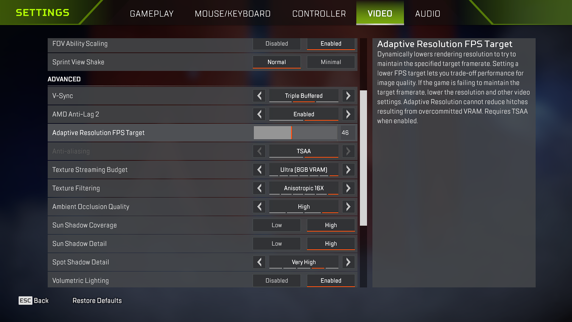This screenshot has height=322, width=572.
Task: Disable Volumetric Lighting
Action: [276, 281]
